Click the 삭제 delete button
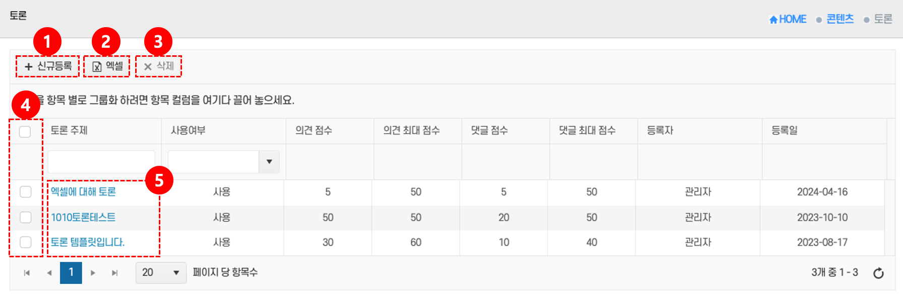The image size is (903, 294). [x=158, y=66]
